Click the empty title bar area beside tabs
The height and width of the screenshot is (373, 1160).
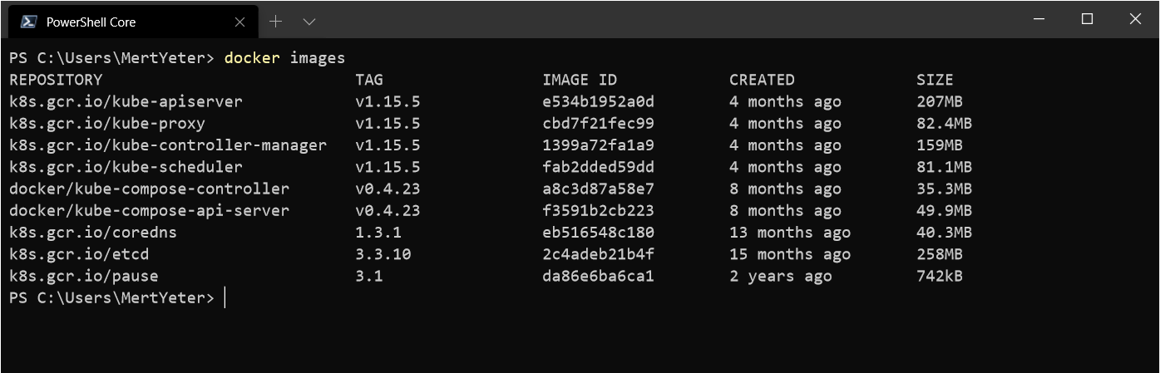665,19
